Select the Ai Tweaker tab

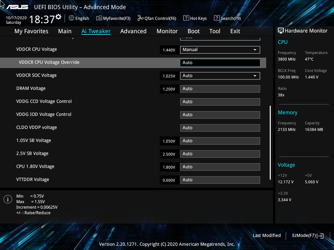point(96,31)
